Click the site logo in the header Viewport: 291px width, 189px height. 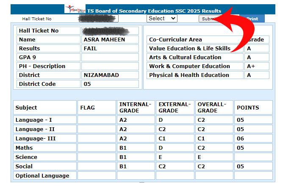pos(75,9)
